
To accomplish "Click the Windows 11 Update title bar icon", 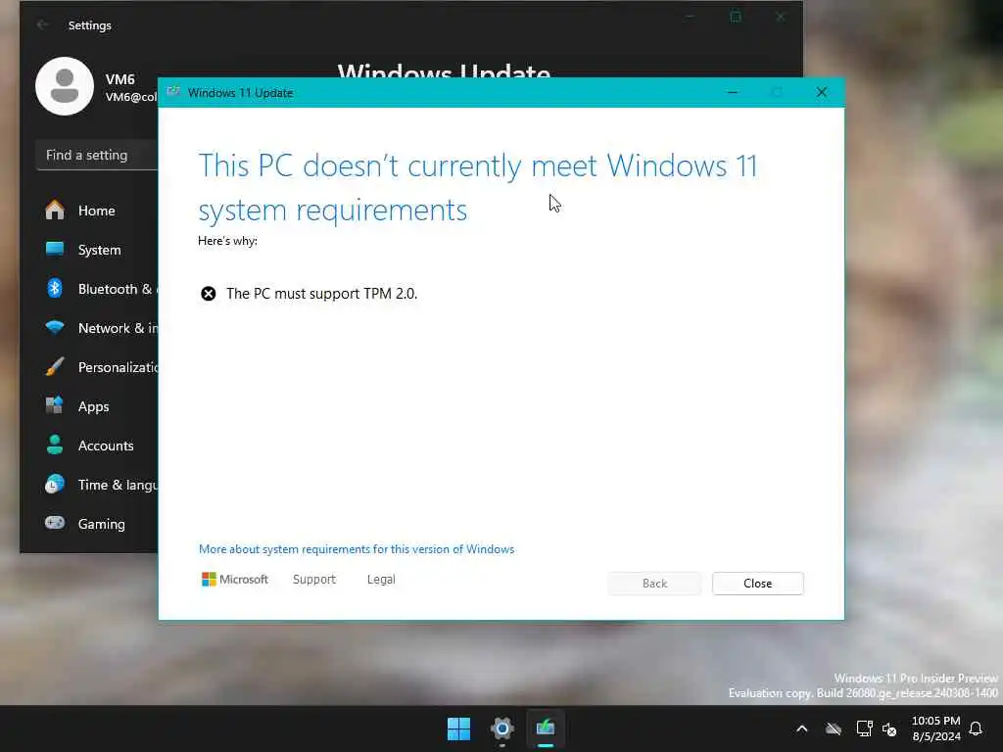I will 173,92.
